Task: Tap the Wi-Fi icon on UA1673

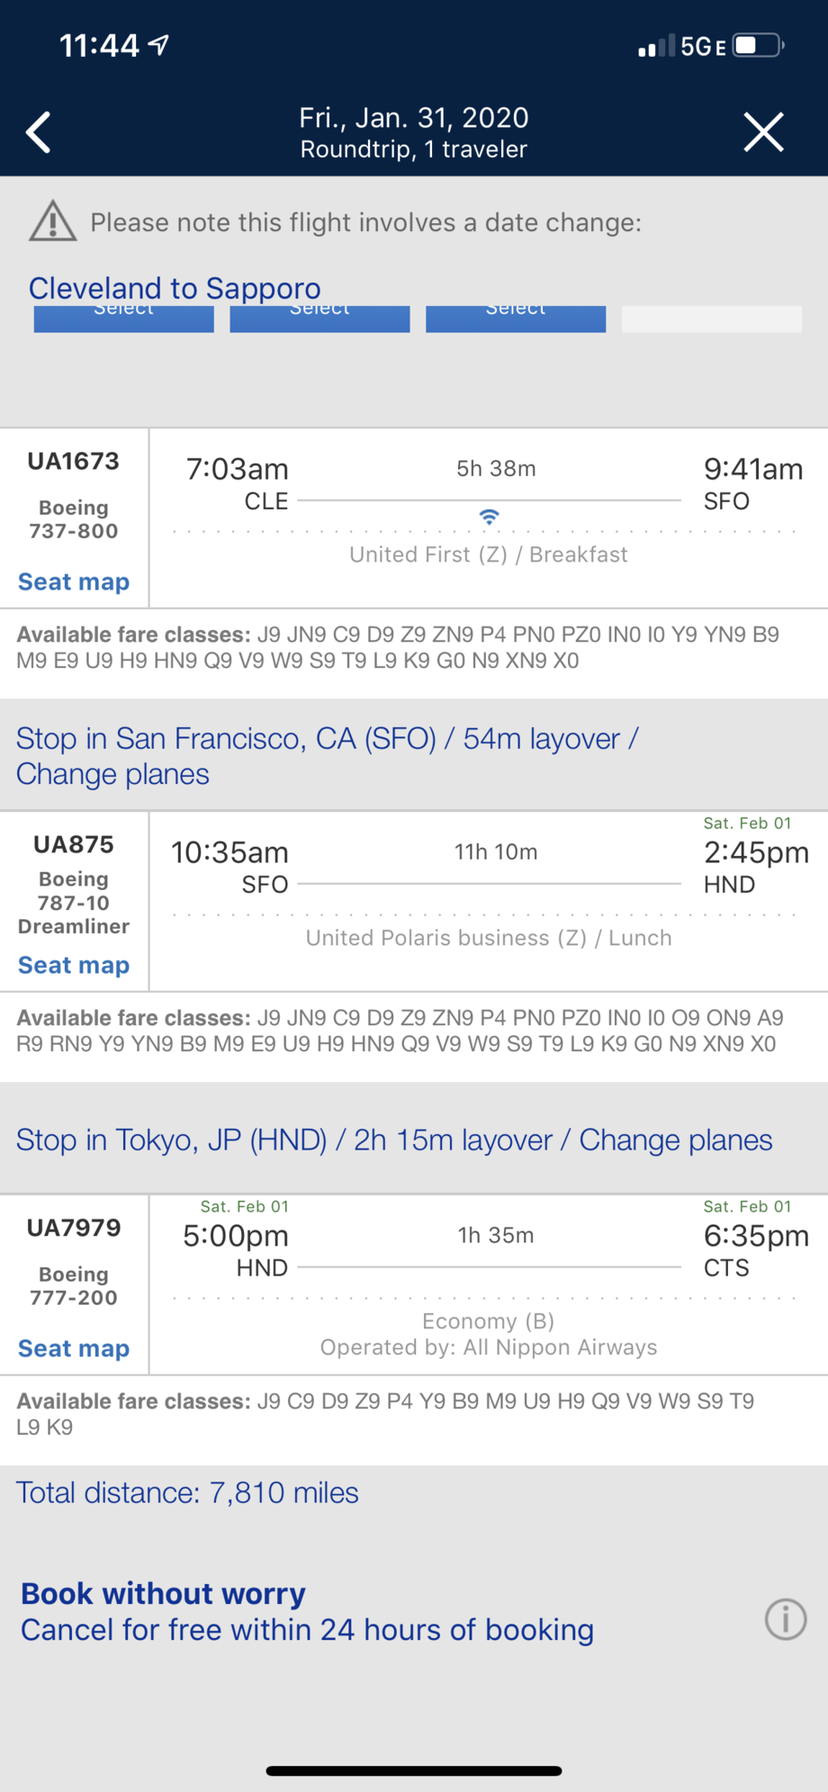Action: point(489,517)
